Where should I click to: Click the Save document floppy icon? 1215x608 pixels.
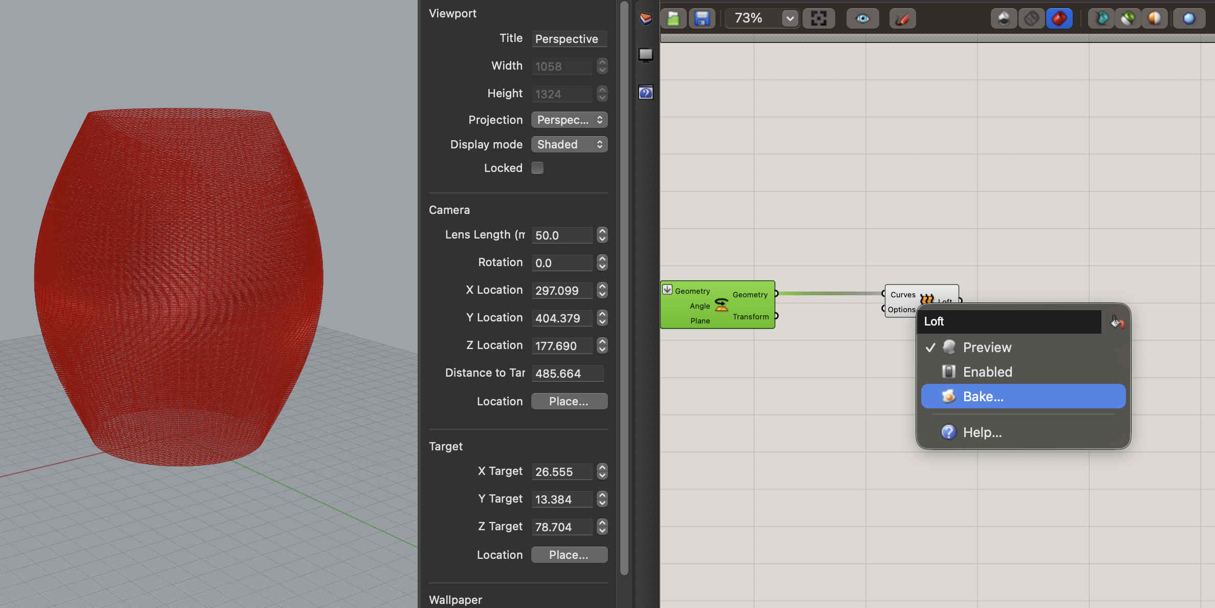pyautogui.click(x=702, y=18)
